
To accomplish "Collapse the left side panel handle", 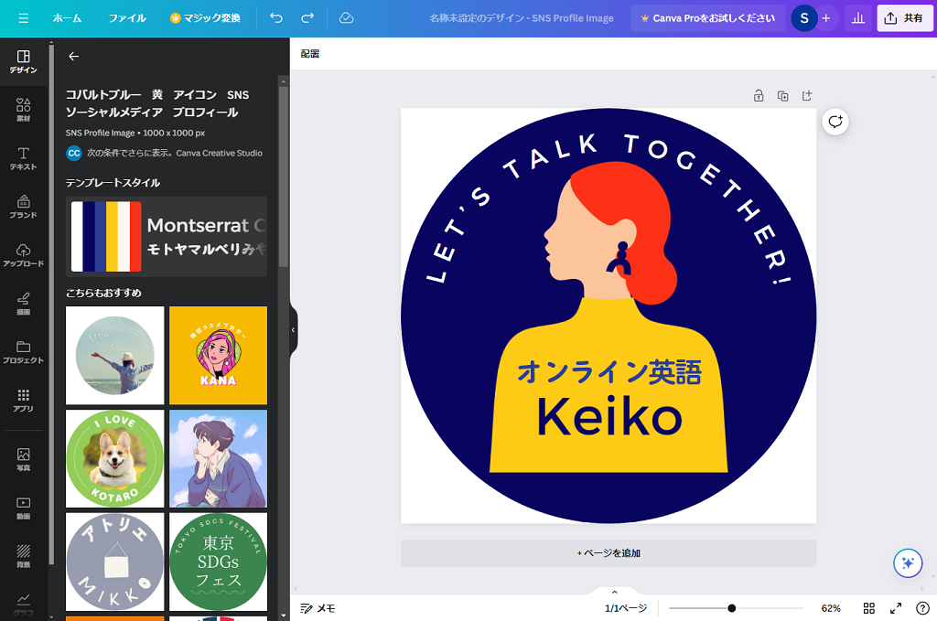I will coord(293,329).
